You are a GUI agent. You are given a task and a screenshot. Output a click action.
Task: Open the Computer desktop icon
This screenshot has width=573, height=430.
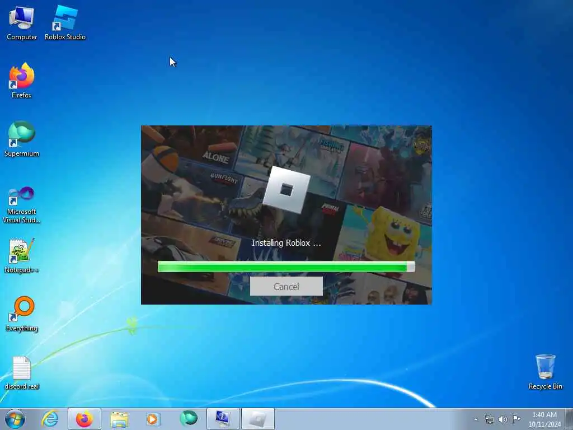click(x=22, y=24)
